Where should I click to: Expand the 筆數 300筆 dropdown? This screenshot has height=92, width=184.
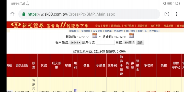[129, 42]
